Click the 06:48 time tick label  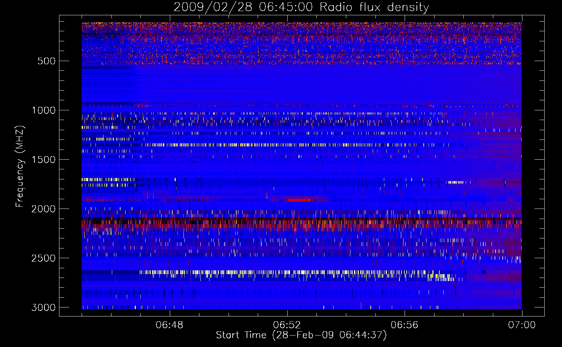click(x=170, y=325)
